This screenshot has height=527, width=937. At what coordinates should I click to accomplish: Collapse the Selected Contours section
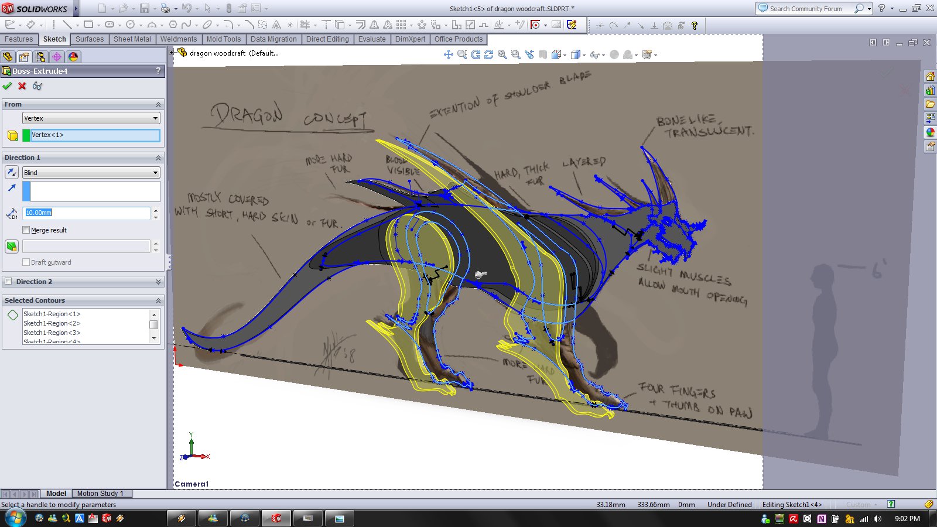click(158, 300)
